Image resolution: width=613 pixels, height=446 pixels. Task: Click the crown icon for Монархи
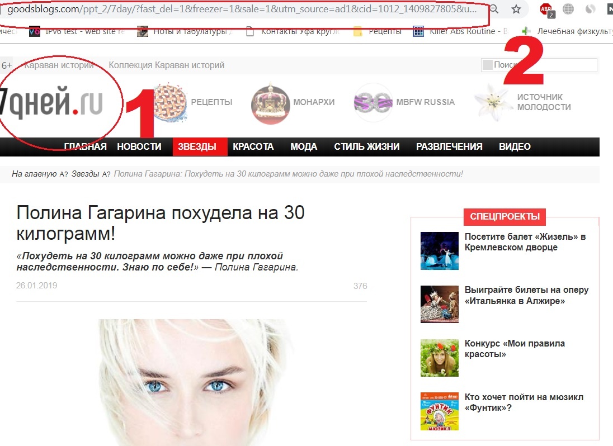[x=271, y=103]
